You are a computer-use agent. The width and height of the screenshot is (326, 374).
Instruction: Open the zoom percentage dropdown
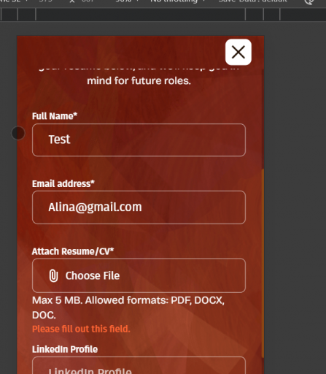click(x=127, y=1)
